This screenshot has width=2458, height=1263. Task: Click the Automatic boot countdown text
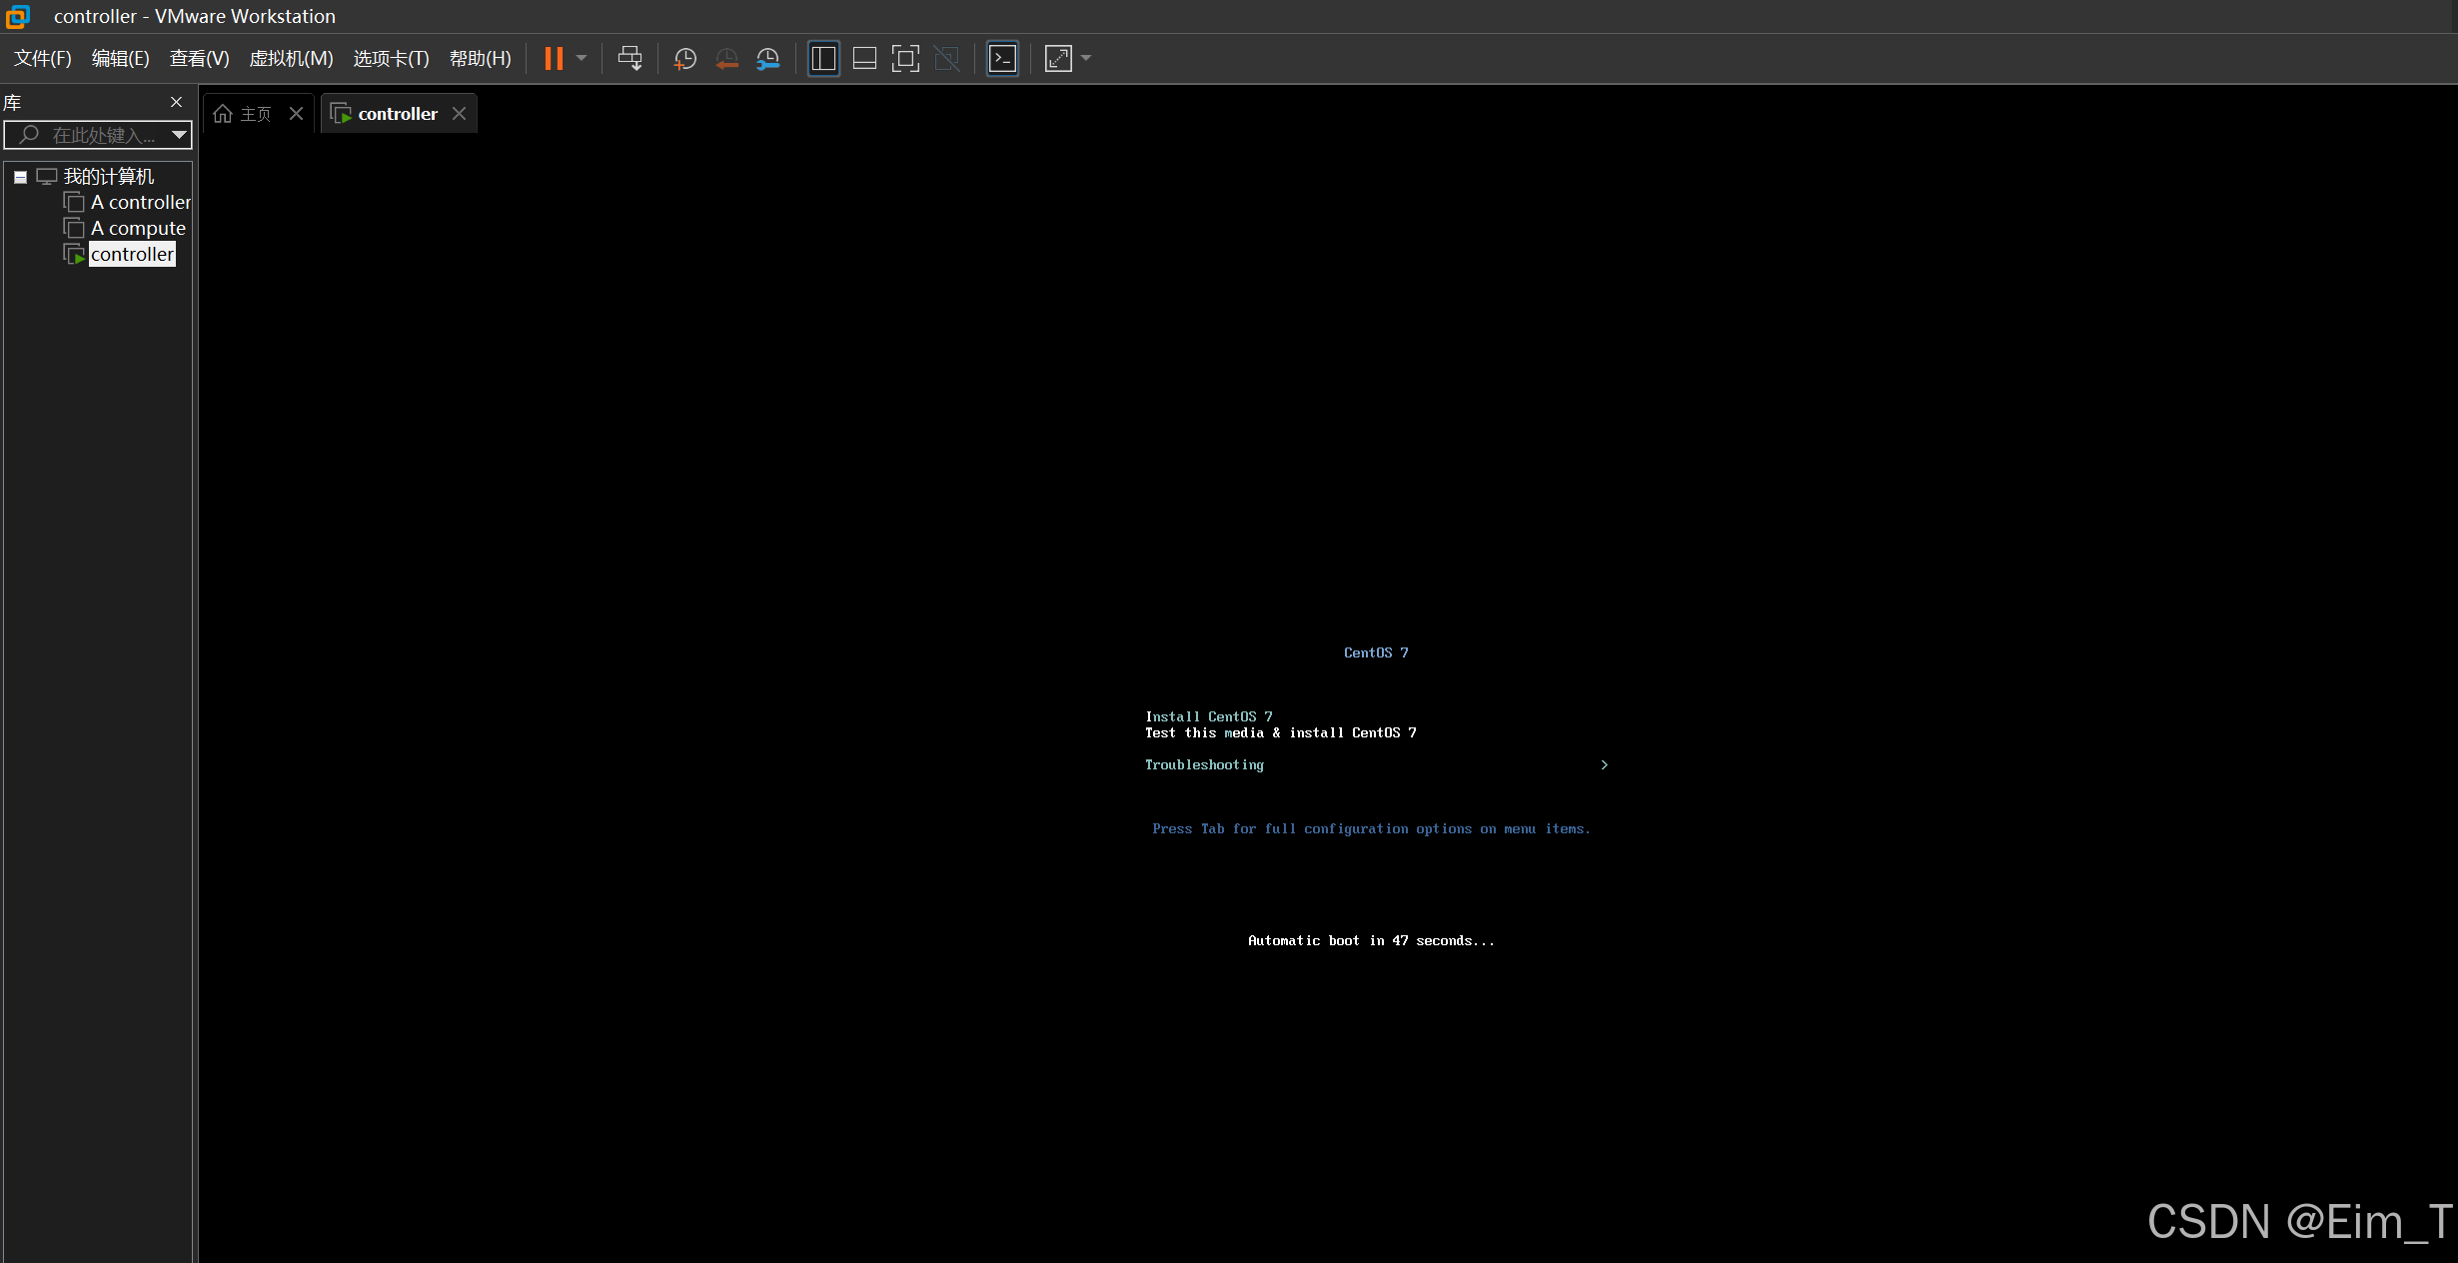click(x=1372, y=940)
